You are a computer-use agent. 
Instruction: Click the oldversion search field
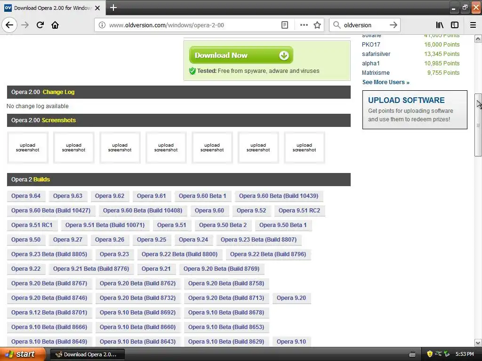[364, 25]
